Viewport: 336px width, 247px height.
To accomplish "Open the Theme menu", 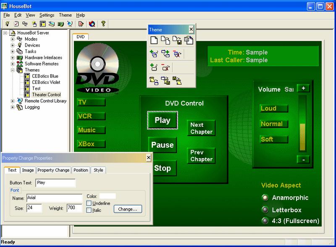I will (66, 15).
